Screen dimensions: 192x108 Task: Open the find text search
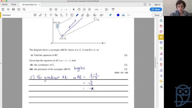(24, 9)
